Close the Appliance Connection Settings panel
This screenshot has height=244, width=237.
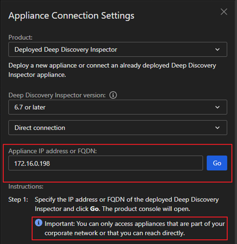coord(224,12)
